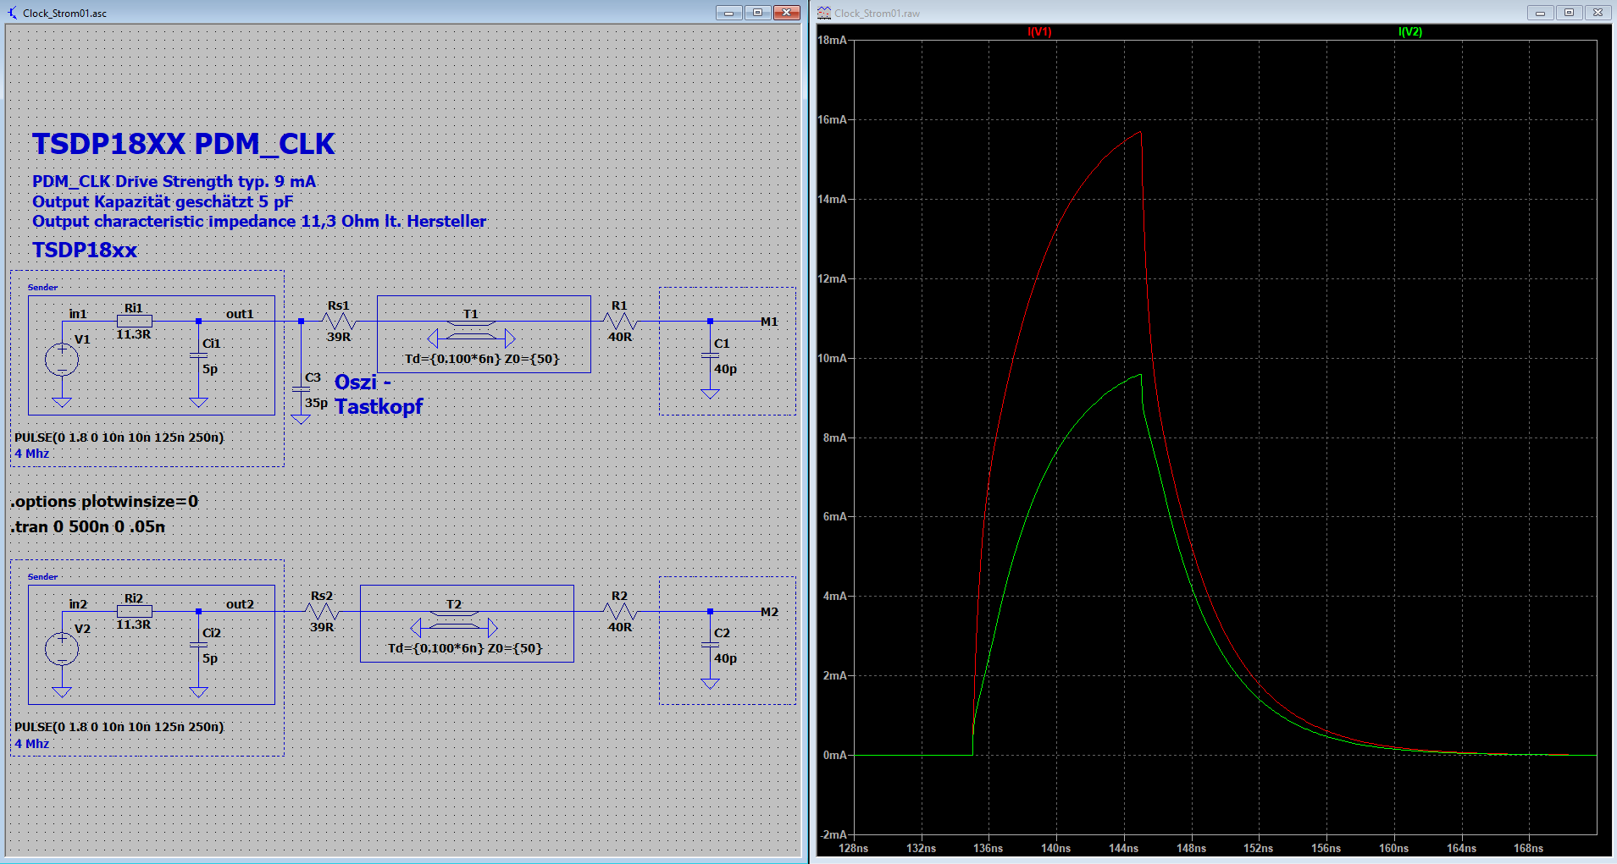The width and height of the screenshot is (1617, 864).
Task: Select the C3 35p probe capacitor
Action: (301, 390)
